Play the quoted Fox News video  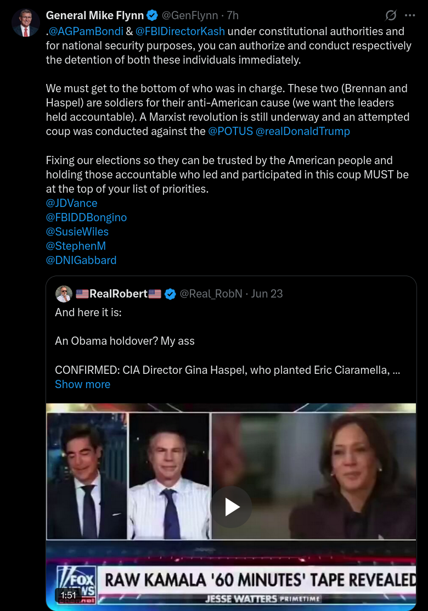pyautogui.click(x=232, y=507)
